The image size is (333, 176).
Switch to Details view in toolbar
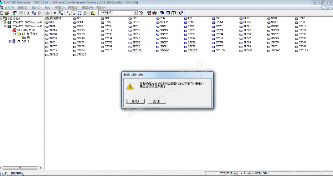[x=86, y=13]
